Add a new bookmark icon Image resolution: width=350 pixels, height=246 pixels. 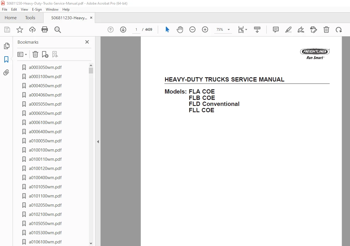tap(45, 54)
